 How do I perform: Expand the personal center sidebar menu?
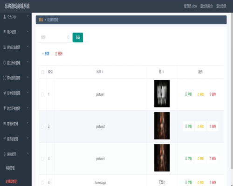[16, 17]
